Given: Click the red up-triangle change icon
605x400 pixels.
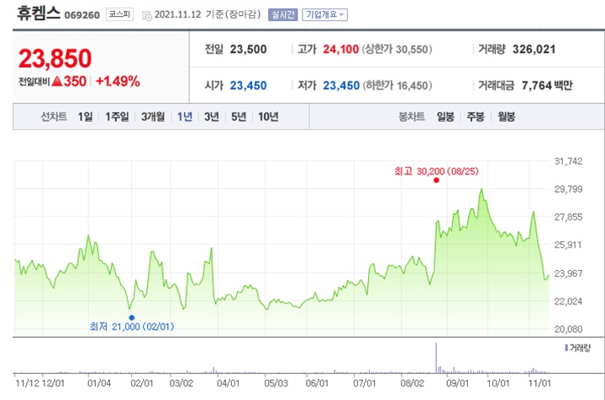Looking at the screenshot, I should [x=57, y=81].
